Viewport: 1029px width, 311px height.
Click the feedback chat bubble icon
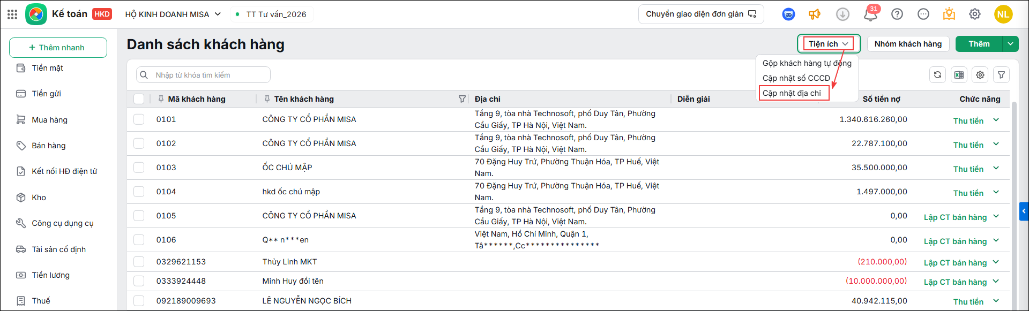(923, 14)
